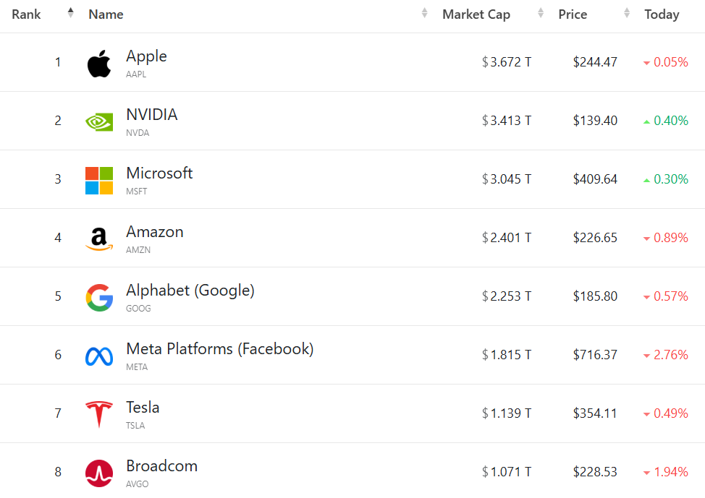The width and height of the screenshot is (705, 498).
Task: Click Microsoft's $409.64 price value
Action: (595, 179)
